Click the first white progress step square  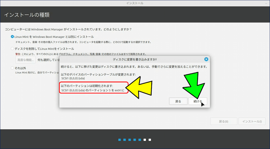[144, 140]
